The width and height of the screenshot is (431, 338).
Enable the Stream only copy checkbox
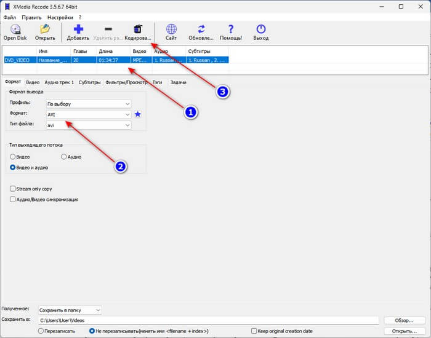[13, 189]
